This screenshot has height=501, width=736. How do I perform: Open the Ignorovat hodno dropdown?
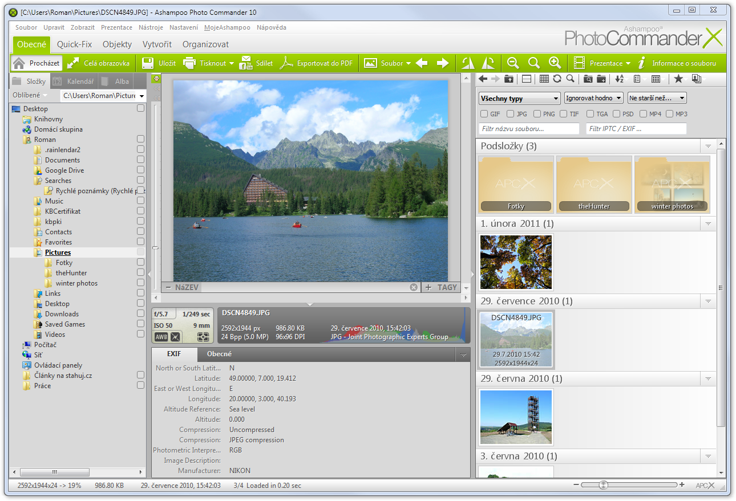593,98
